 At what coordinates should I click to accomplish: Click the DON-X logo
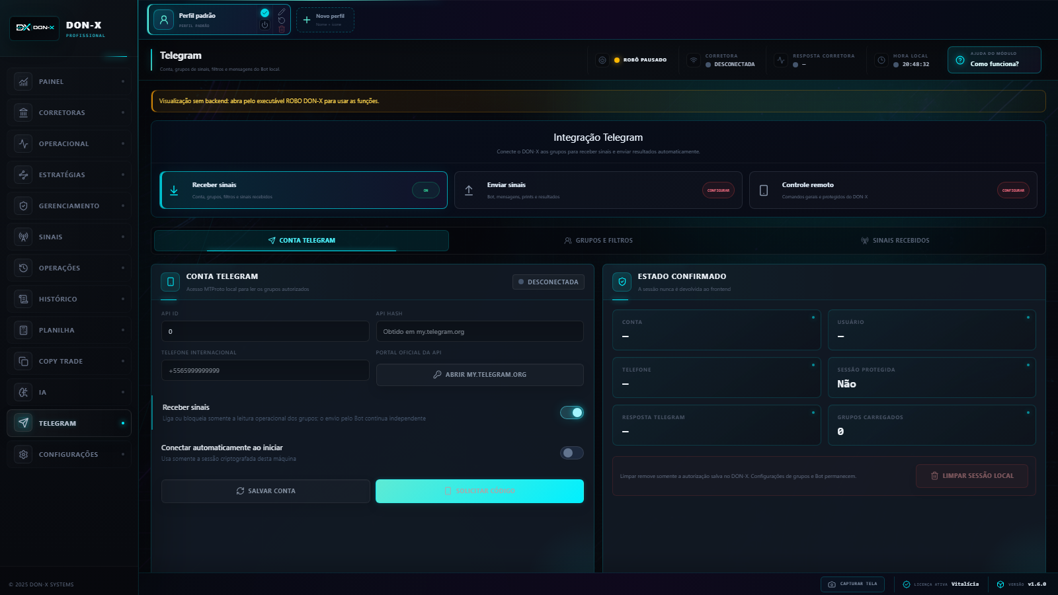point(34,28)
